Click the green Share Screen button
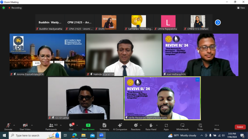The height and width of the screenshot is (139, 248). click(x=88, y=127)
